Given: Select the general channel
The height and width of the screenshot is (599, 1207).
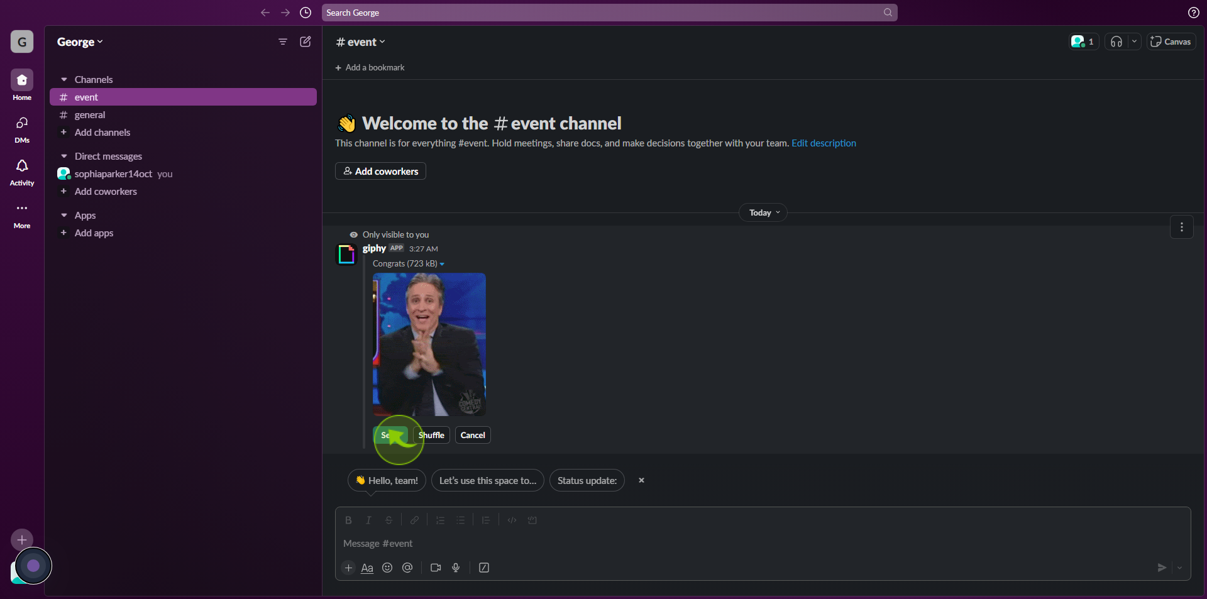Looking at the screenshot, I should pyautogui.click(x=183, y=114).
